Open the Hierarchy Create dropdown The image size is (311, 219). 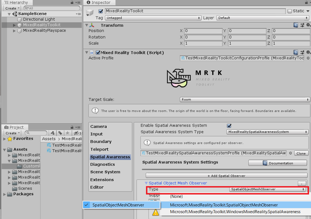pyautogui.click(x=12, y=8)
